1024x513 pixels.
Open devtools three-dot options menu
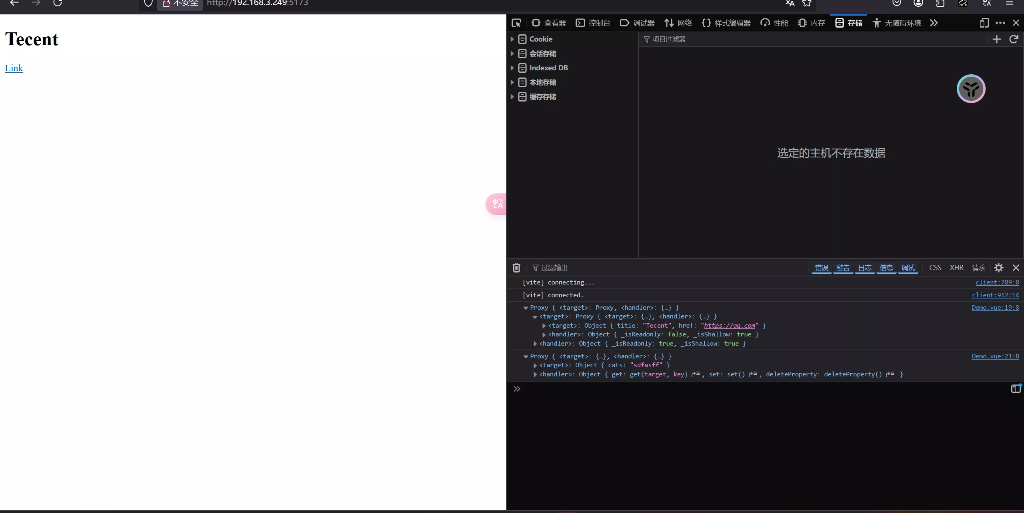(1000, 23)
